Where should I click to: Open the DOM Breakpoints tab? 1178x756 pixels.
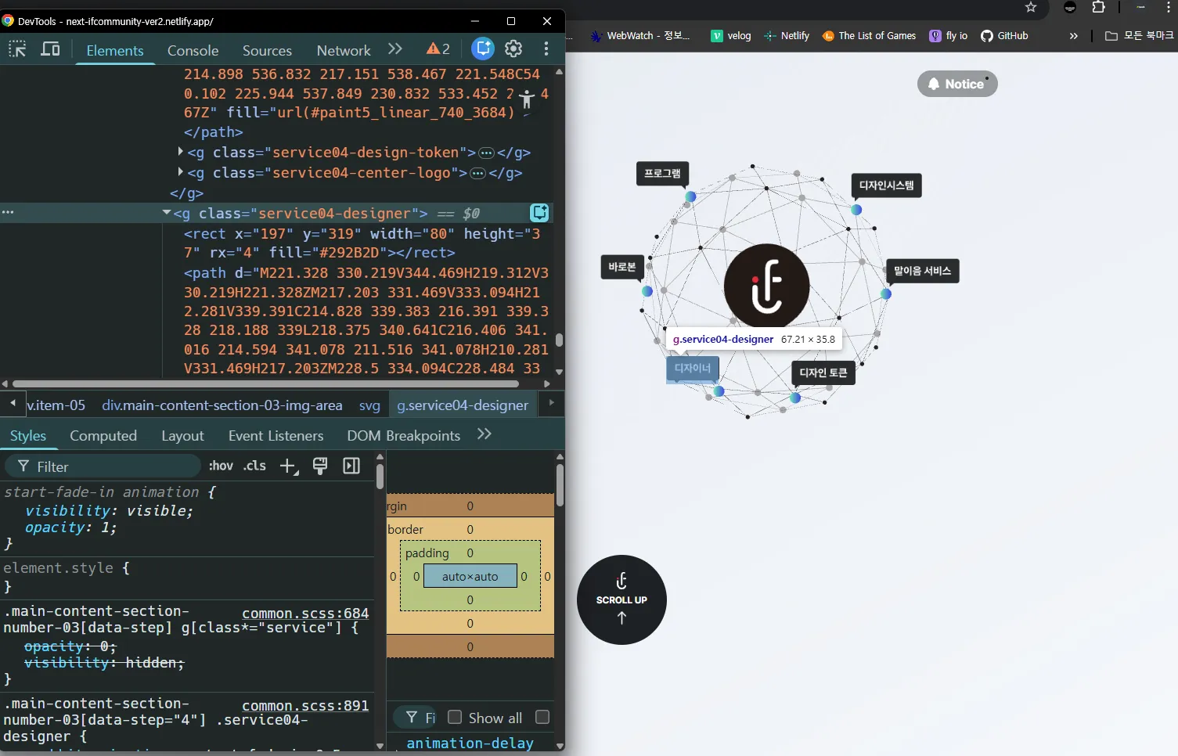(x=403, y=435)
